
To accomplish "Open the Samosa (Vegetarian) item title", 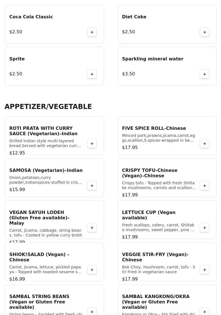I will point(46,170).
